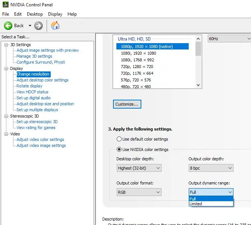The height and width of the screenshot is (225, 251).
Task: Choose Limited in dynamic range list
Action: [x=211, y=204]
